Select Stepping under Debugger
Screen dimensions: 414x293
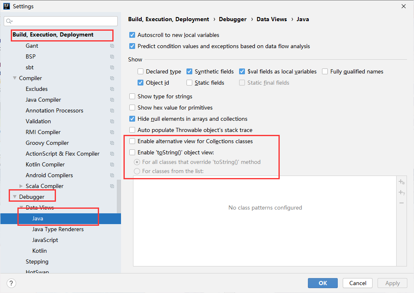pyautogui.click(x=37, y=262)
